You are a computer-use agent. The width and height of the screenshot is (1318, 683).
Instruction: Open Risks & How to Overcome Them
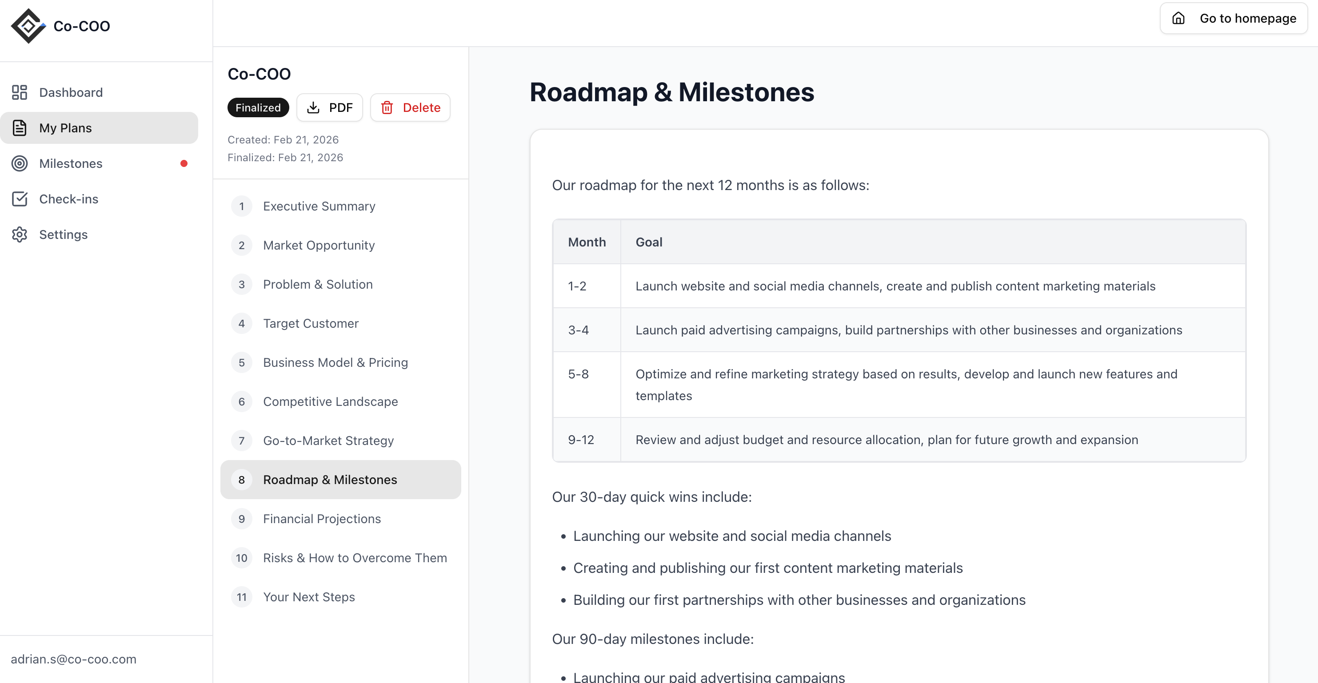pos(355,558)
